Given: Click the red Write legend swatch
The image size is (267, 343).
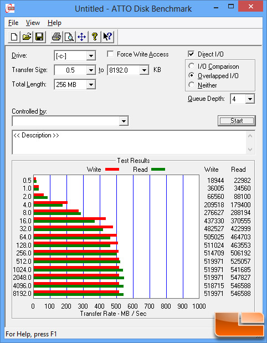Looking at the screenshot, I should (x=112, y=170).
